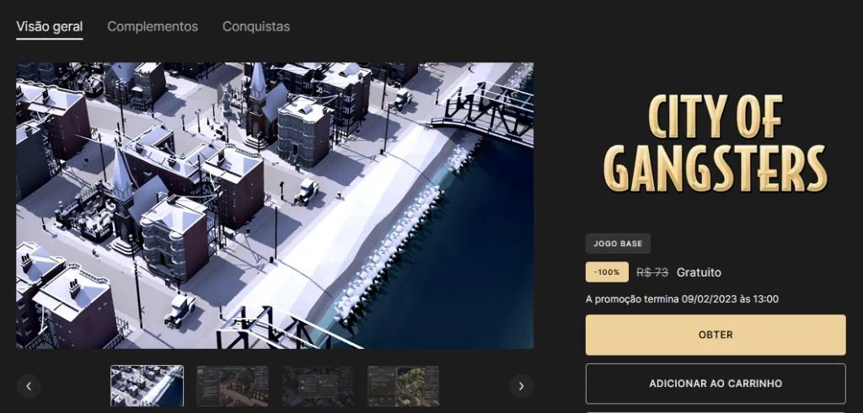The width and height of the screenshot is (863, 413).
Task: Click the struck-through R$ 73 price
Action: 652,272
